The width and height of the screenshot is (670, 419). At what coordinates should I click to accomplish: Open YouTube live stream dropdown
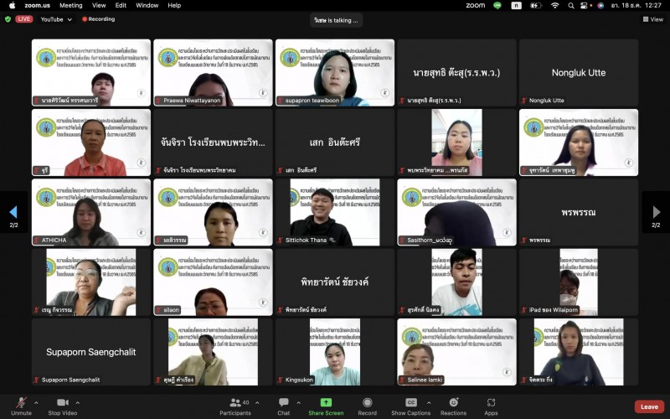(x=56, y=19)
